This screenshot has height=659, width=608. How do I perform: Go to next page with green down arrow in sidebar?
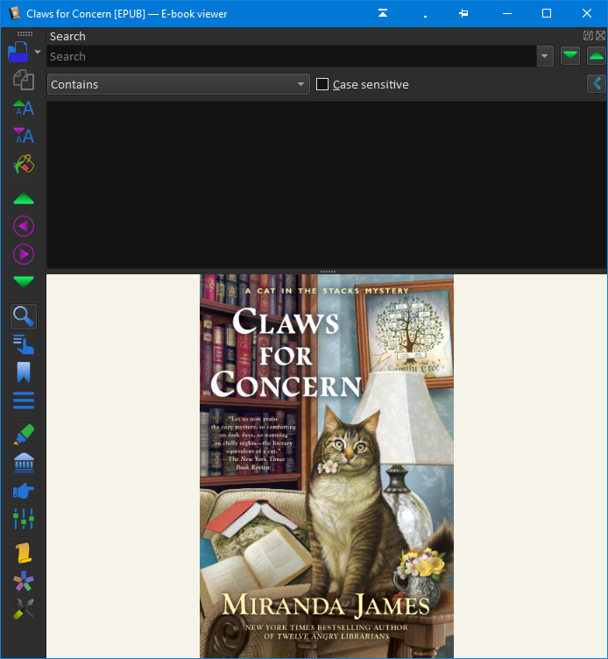[x=24, y=281]
